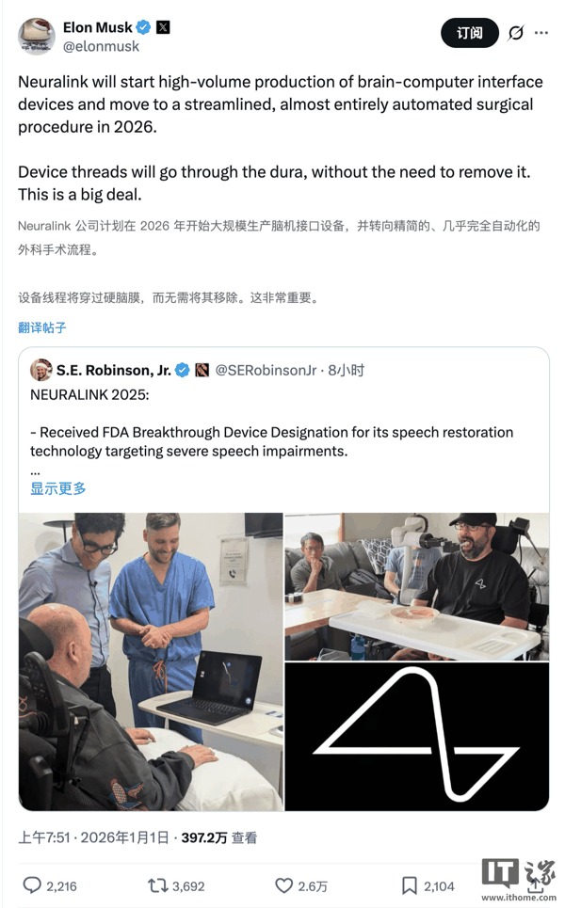565x908 pixels.
Task: Open the Grok slashed-circle icon
Action: [515, 33]
